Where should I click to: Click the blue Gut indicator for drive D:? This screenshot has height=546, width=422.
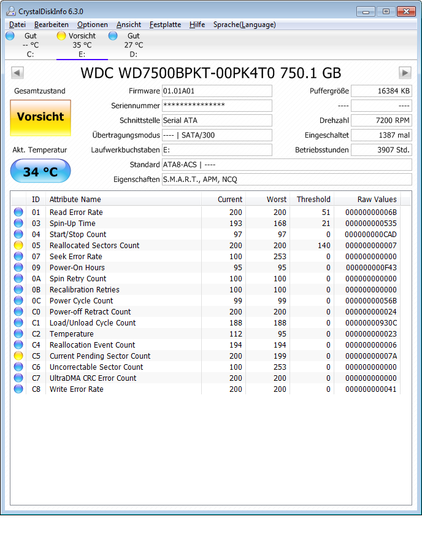coord(113,36)
